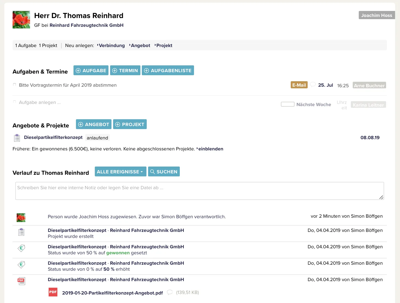Screen dimensions: 400x303
Task: Open Reinhard Fahrzeugtechnik GmbH in gewonnen status row
Action: click(x=147, y=247)
